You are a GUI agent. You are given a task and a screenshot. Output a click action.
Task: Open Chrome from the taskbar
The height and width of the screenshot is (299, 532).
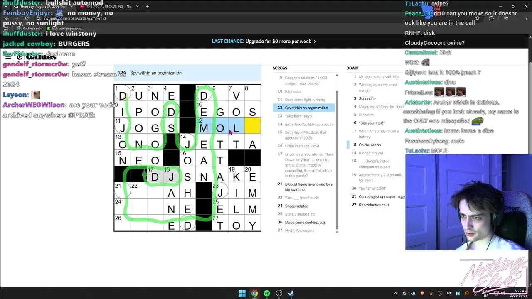pyautogui.click(x=254, y=293)
